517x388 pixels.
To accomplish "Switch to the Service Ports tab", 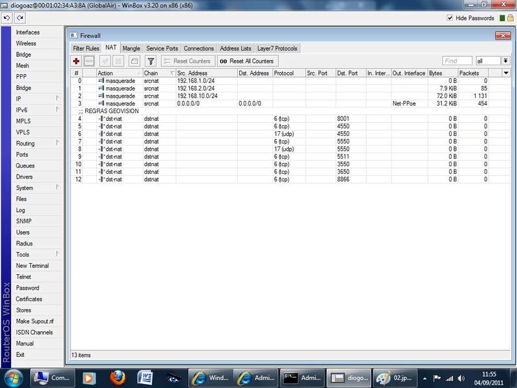I will coord(162,48).
